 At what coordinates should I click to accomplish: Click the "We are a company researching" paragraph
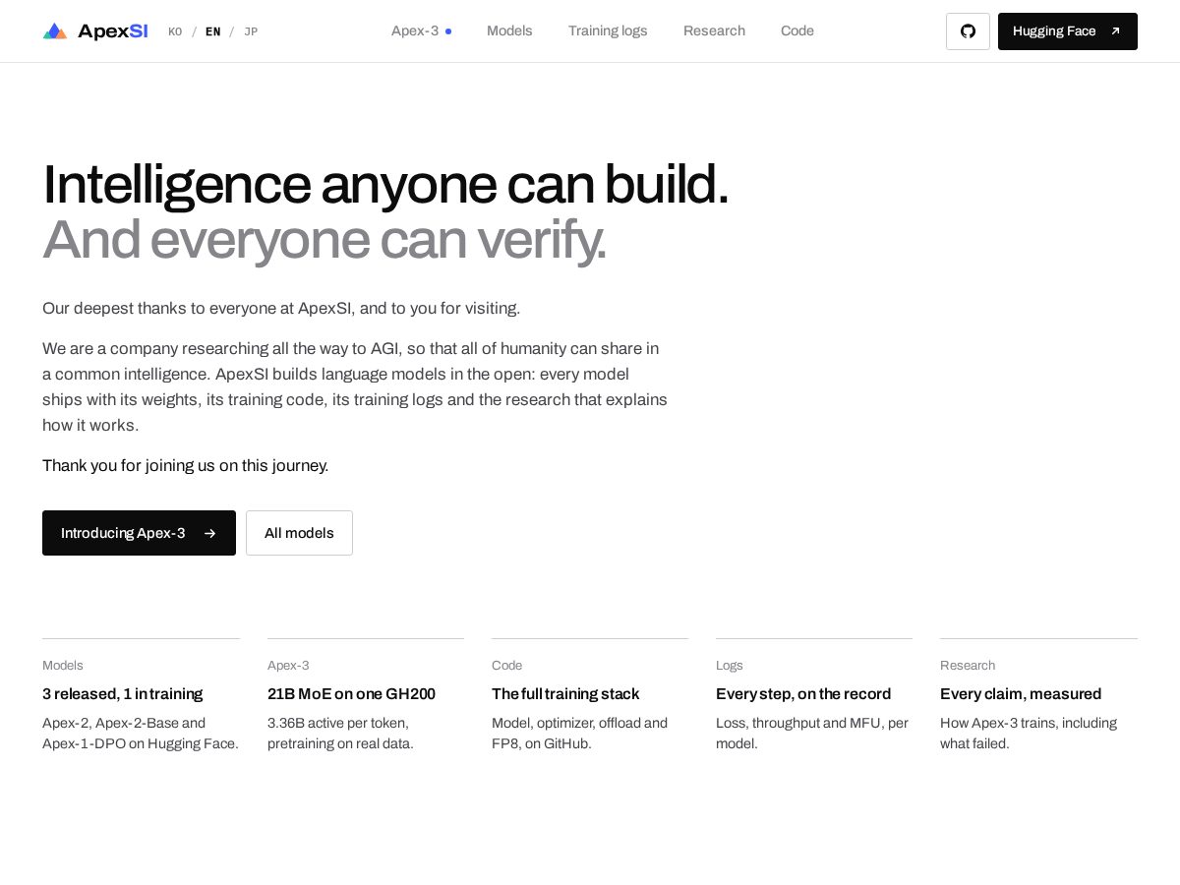tap(355, 387)
